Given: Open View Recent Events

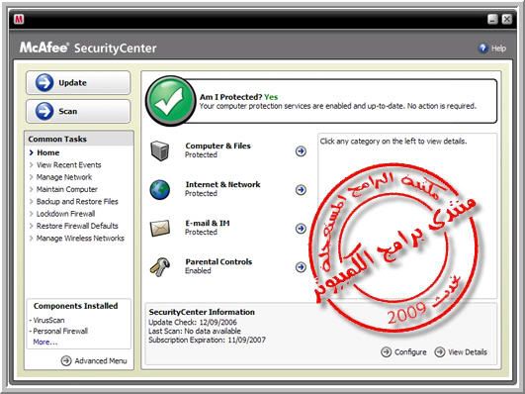Looking at the screenshot, I should pyautogui.click(x=68, y=165).
